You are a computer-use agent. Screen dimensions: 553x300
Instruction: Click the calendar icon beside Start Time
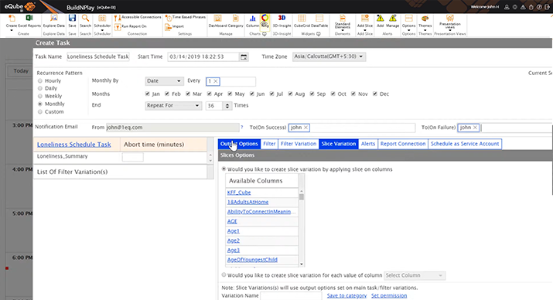244,56
